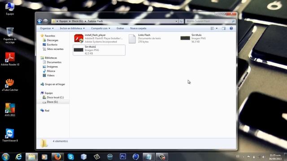The image size is (287, 161).
Task: Open Photoshop from the taskbar
Action: tap(123, 157)
